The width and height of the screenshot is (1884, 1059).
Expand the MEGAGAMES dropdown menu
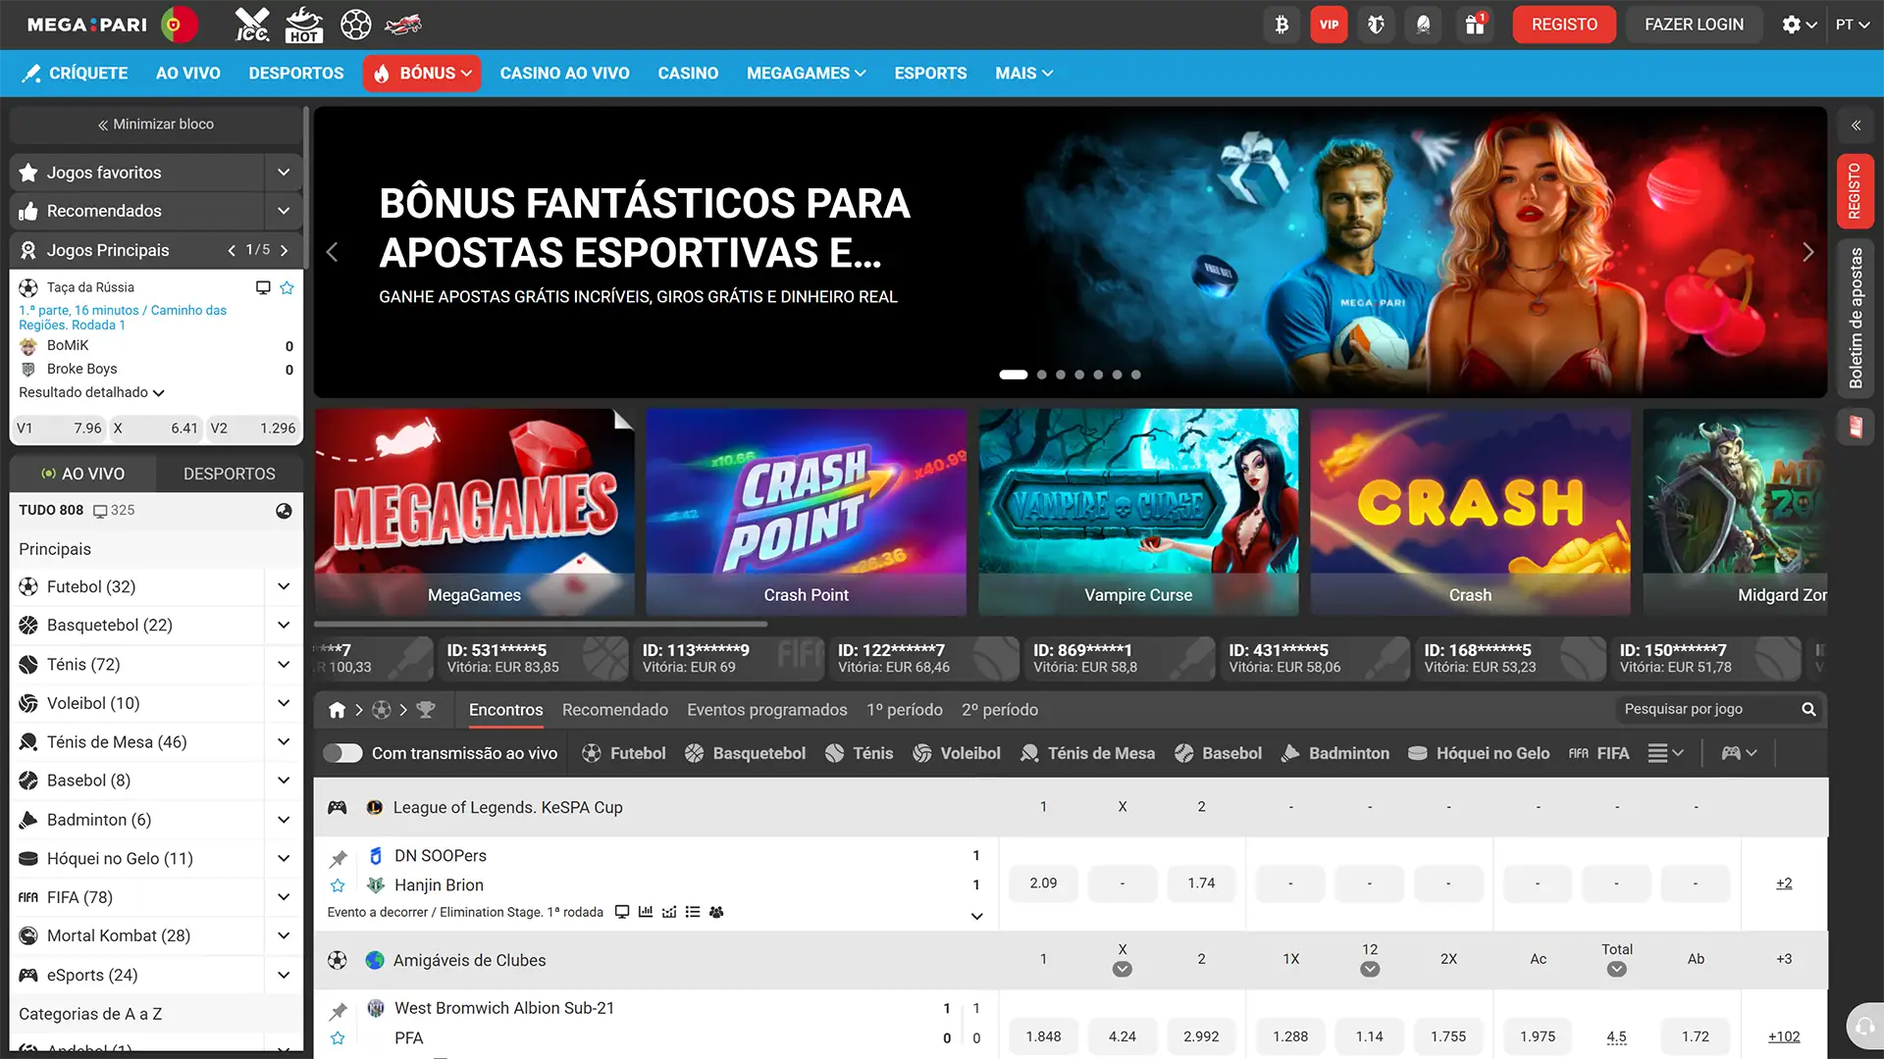[x=806, y=74]
